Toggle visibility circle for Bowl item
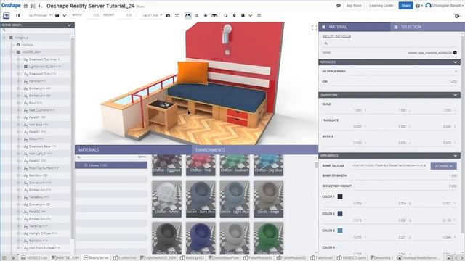Image resolution: width=465 pixels, height=261 pixels. (x=18, y=103)
